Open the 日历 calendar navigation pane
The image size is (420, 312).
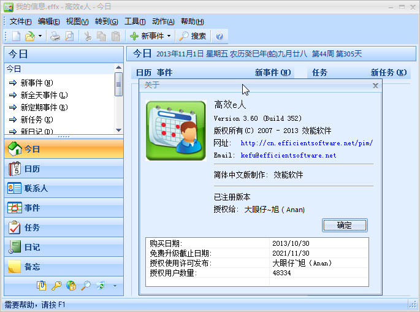(x=64, y=169)
